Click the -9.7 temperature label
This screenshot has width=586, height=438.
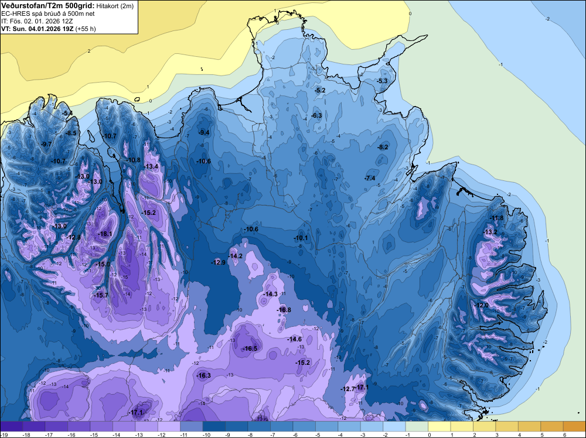(x=46, y=144)
